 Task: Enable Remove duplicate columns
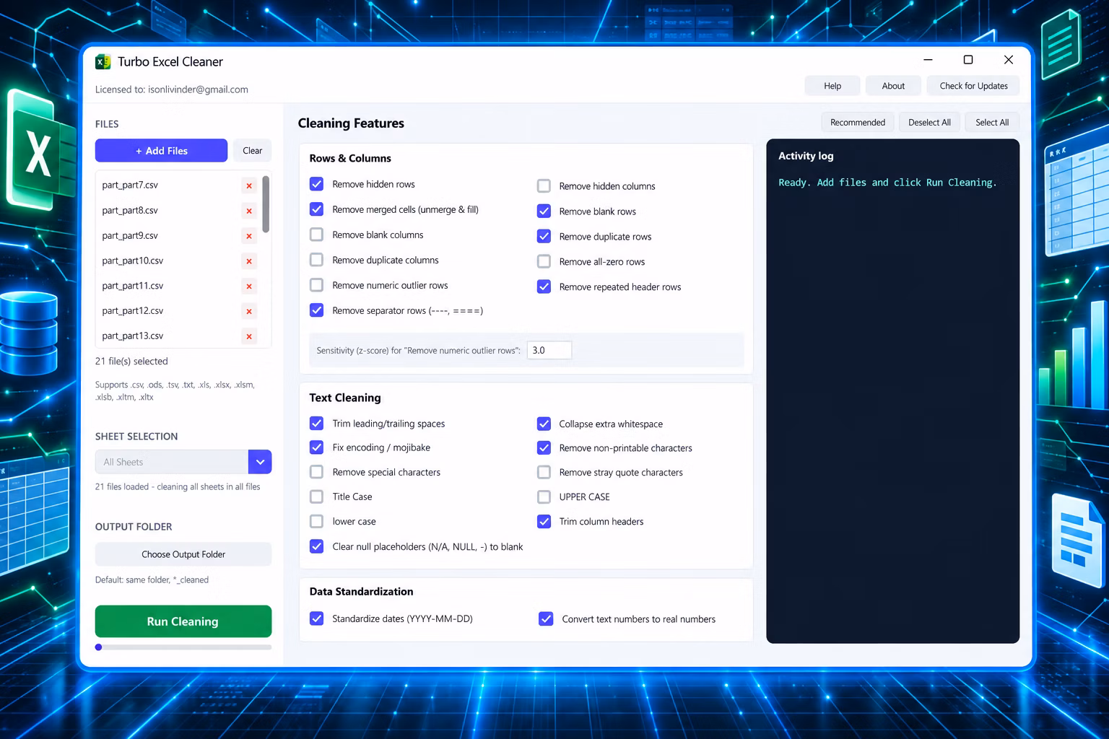pyautogui.click(x=316, y=260)
